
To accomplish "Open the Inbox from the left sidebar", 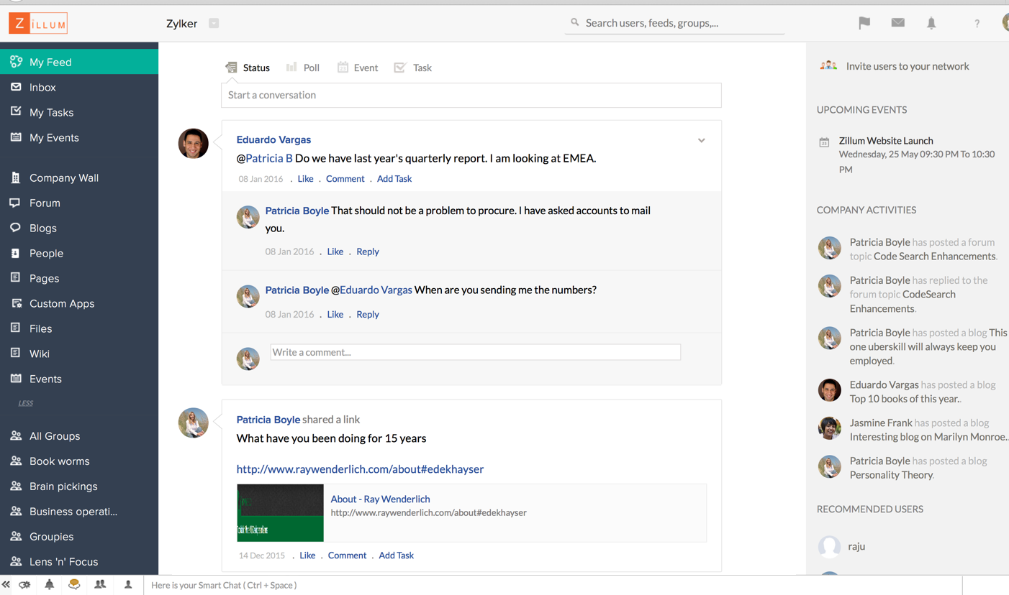I will pyautogui.click(x=43, y=87).
